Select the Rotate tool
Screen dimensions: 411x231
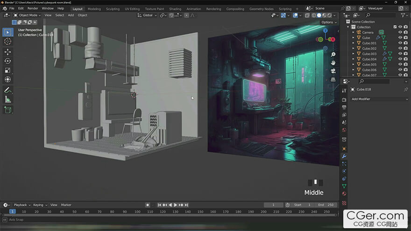pos(7,61)
